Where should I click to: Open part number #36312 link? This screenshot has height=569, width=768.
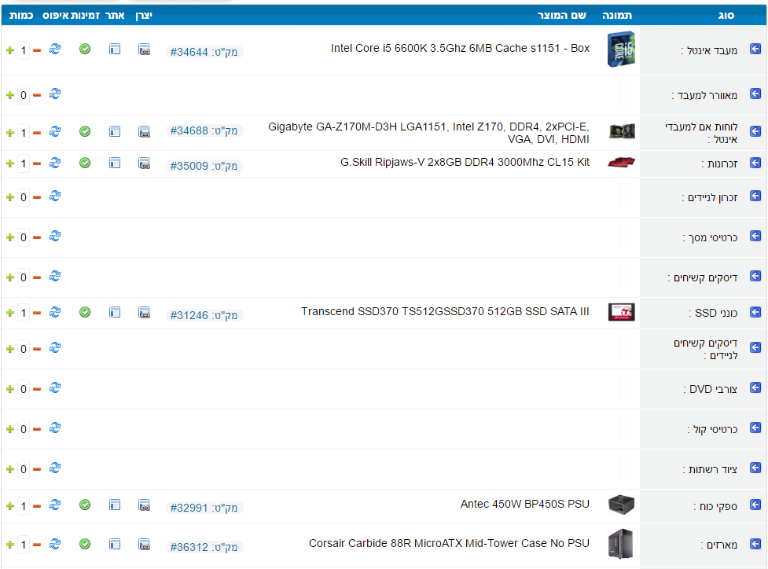coord(204,547)
